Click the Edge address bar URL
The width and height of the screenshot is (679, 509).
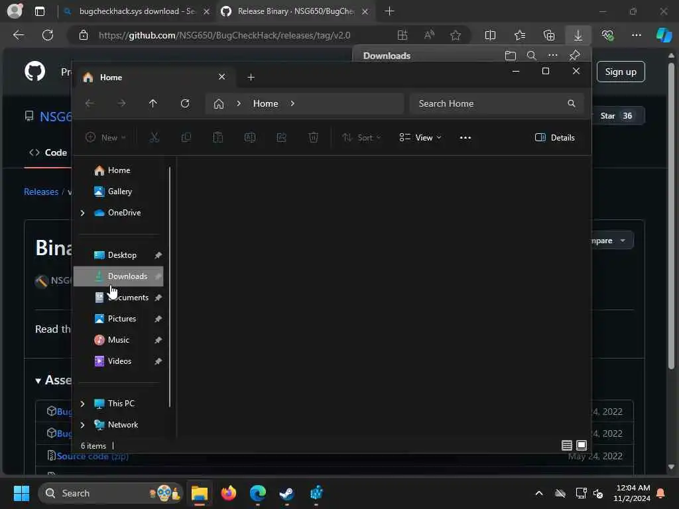[224, 36]
